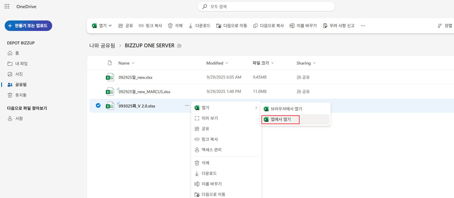This screenshot has height=198, width=454.
Task: Choose 다음으로 이동 in context menu
Action: pos(226,194)
